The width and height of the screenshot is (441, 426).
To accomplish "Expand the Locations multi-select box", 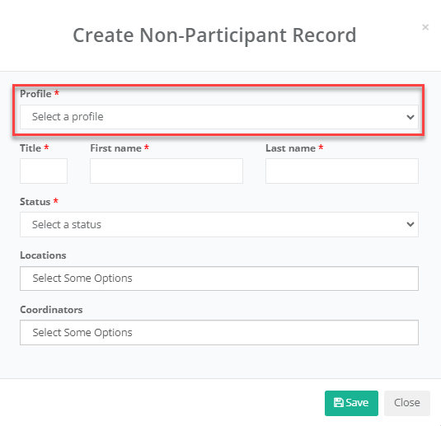I will pyautogui.click(x=219, y=279).
